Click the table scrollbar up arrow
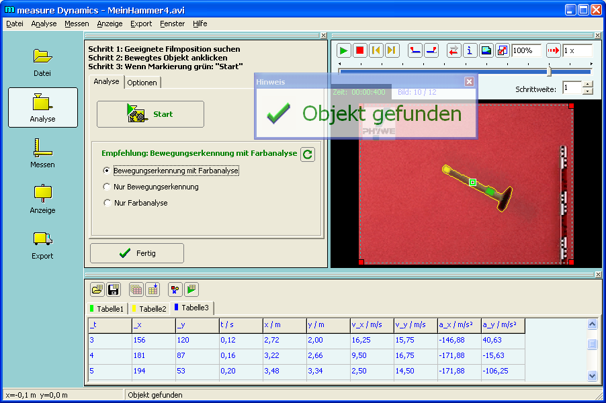This screenshot has height=403, width=606. [x=592, y=324]
